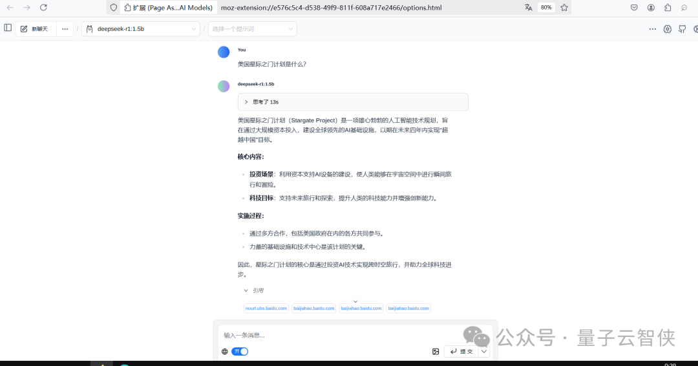The width and height of the screenshot is (698, 366).
Task: Click the image upload icon
Action: click(x=436, y=352)
